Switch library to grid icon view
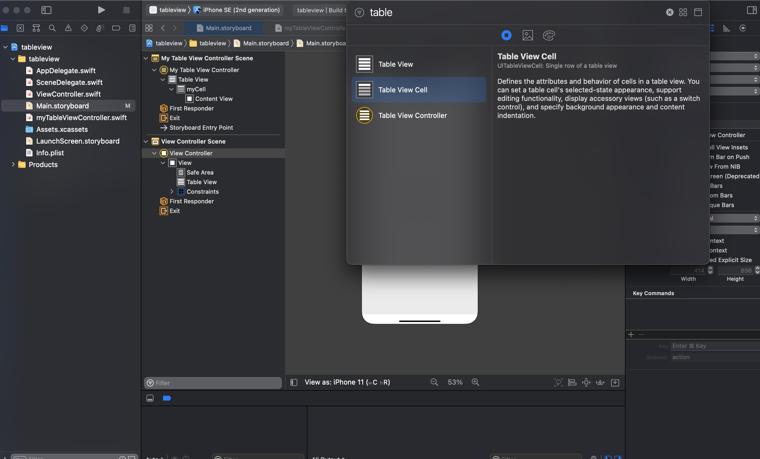The image size is (760, 459). tap(683, 12)
